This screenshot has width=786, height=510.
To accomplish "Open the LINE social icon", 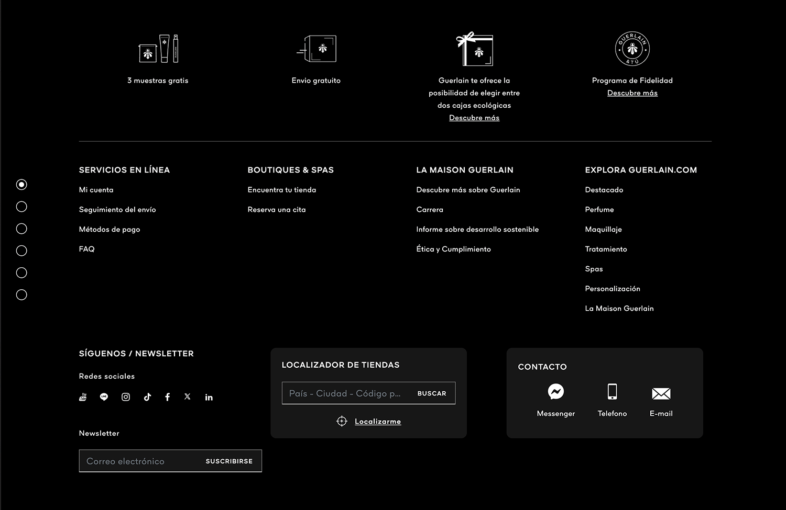I will 104,397.
